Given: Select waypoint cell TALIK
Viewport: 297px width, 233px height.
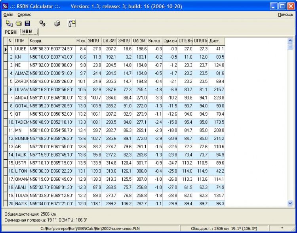Looking at the screenshot, I should click(21, 155).
